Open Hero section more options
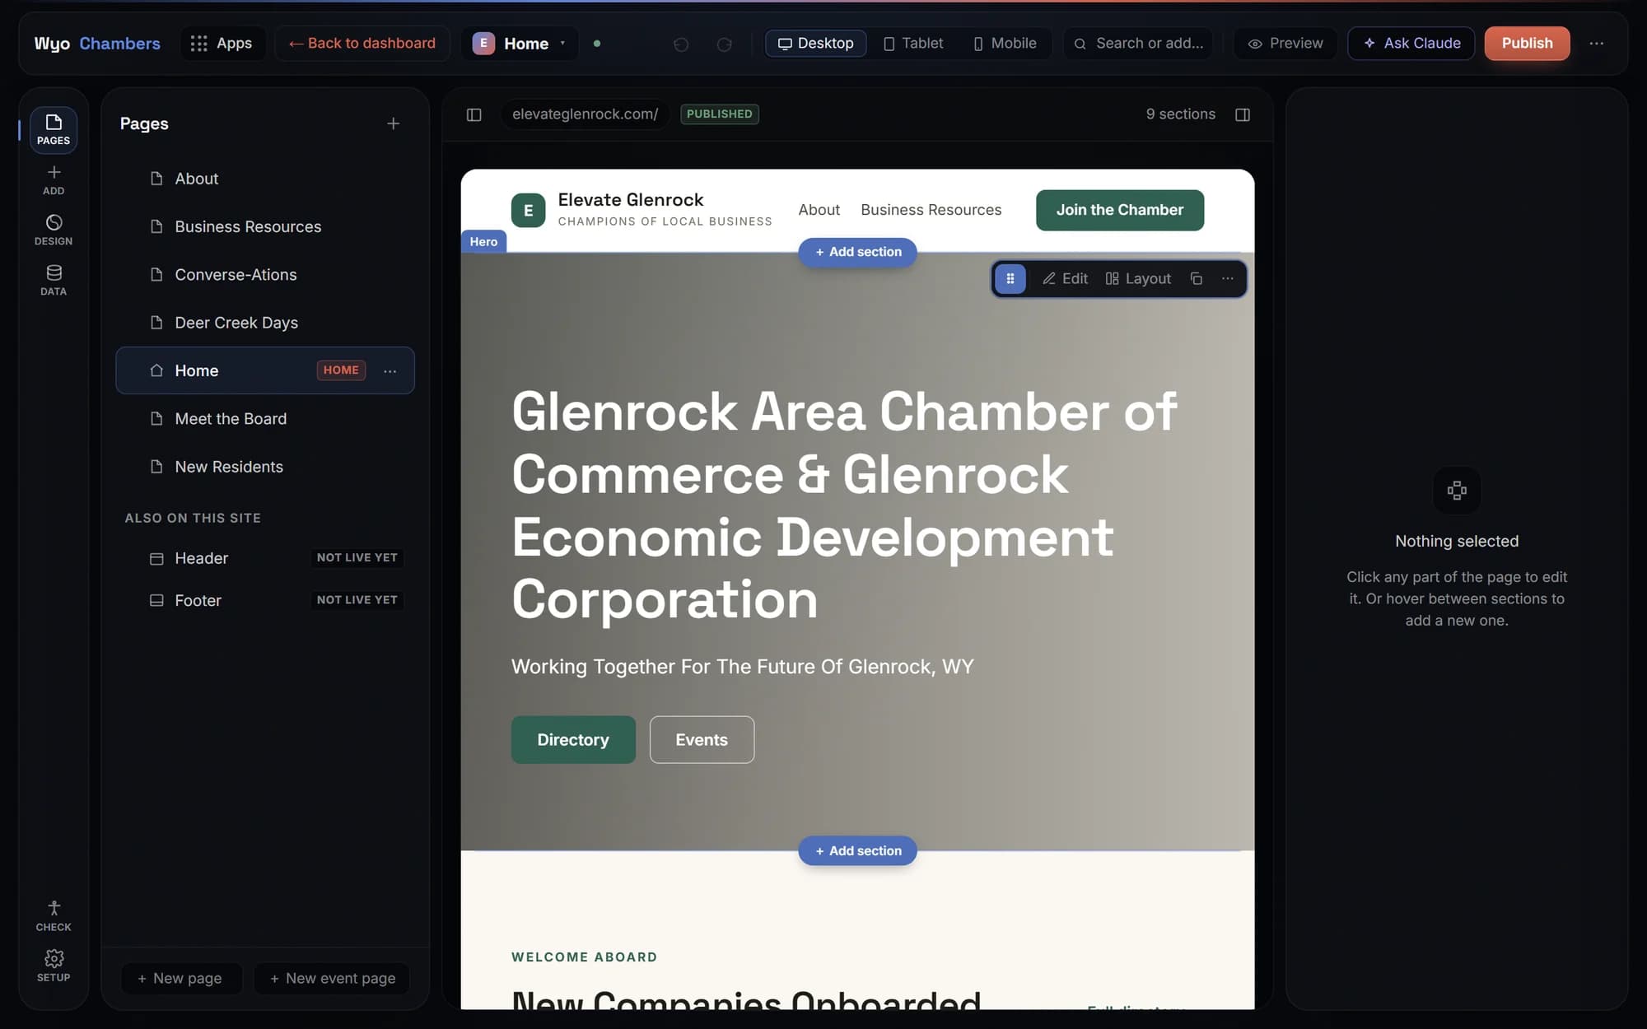Viewport: 1647px width, 1029px height. [x=1228, y=279]
